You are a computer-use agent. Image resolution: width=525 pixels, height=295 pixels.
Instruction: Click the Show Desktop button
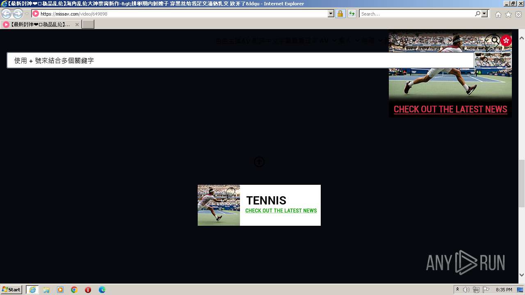pos(521,290)
